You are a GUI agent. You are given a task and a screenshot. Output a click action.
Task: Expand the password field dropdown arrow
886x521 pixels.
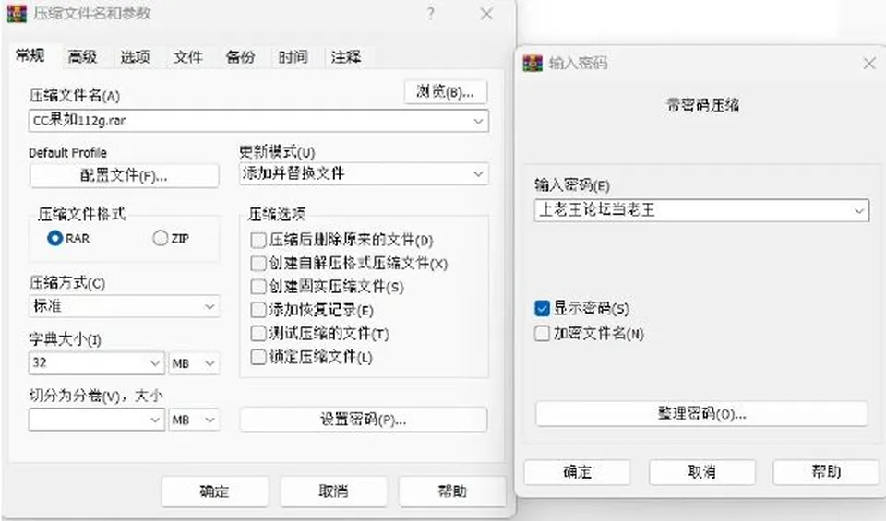pos(859,210)
